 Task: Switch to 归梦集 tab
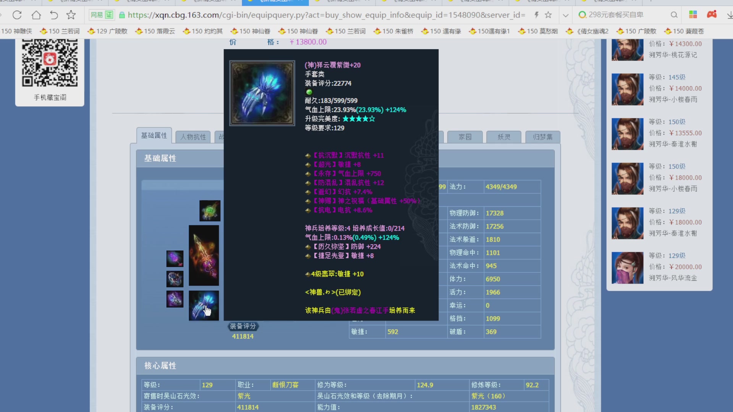542,137
